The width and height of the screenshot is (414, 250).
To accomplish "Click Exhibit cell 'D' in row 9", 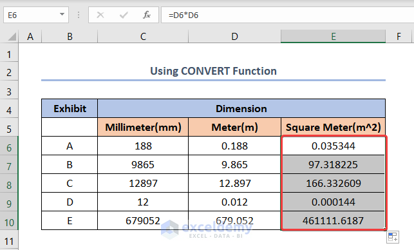I will 70,202.
